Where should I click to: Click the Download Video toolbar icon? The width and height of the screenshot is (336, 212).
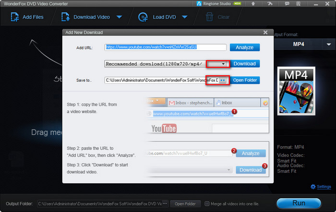(x=65, y=17)
